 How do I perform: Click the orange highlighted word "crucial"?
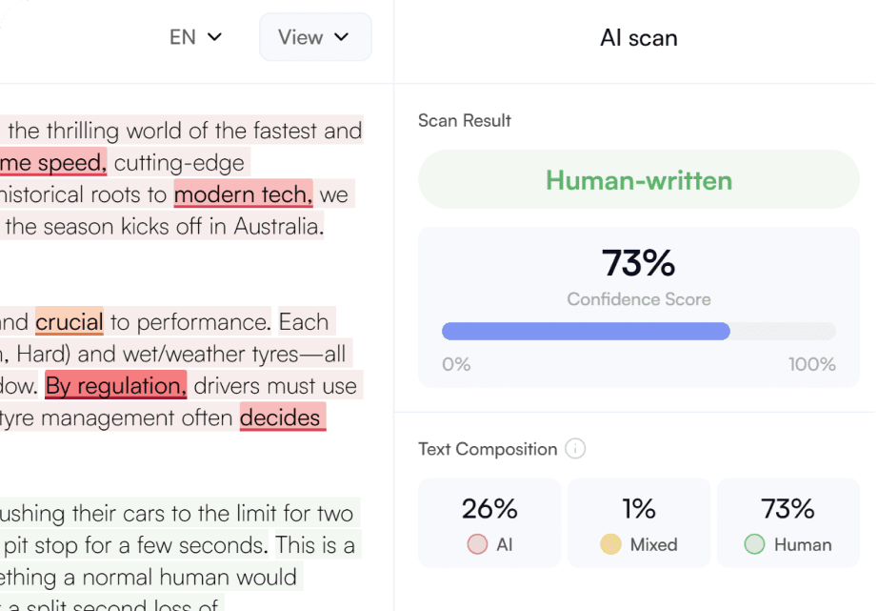tap(70, 322)
